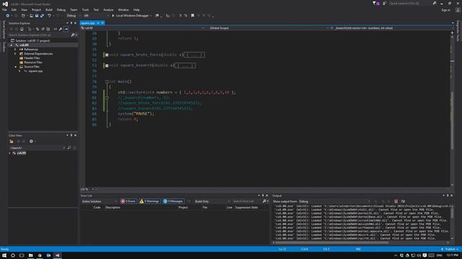462x259 pixels.
Task: Click the Open File toolbar icon
Action: pyautogui.click(x=31, y=16)
